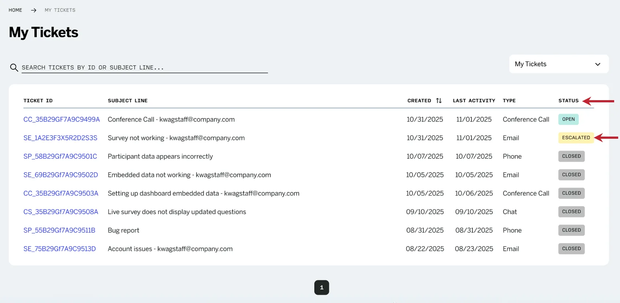Screen dimensions: 620x303
Task: Go to the Home breadcrumb
Action: click(x=15, y=10)
